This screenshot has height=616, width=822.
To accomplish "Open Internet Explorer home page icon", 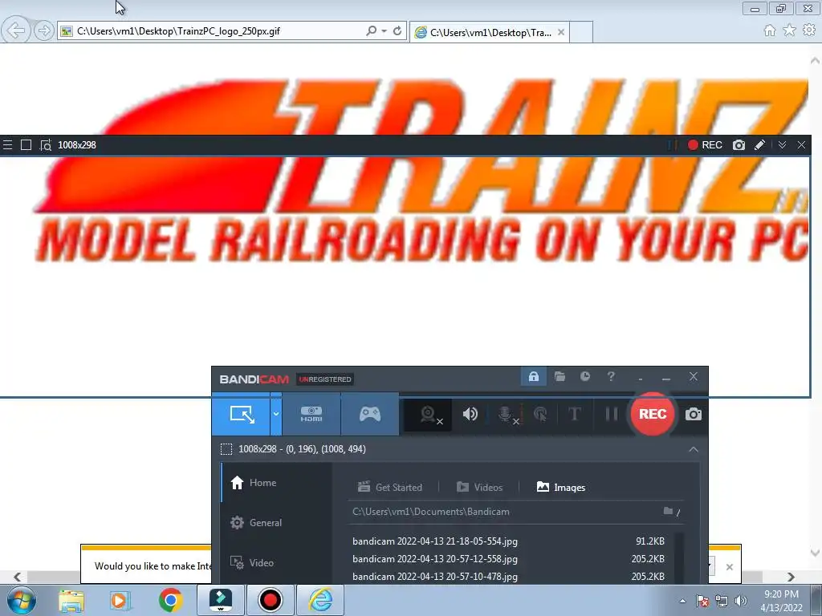I will pyautogui.click(x=770, y=30).
